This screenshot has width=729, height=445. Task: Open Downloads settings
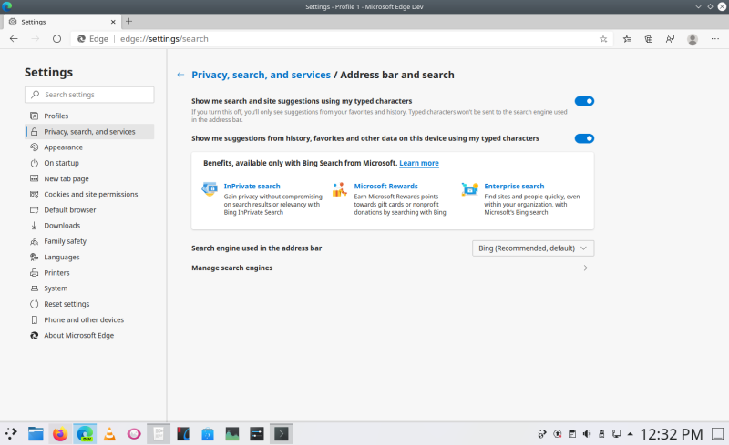89,226
